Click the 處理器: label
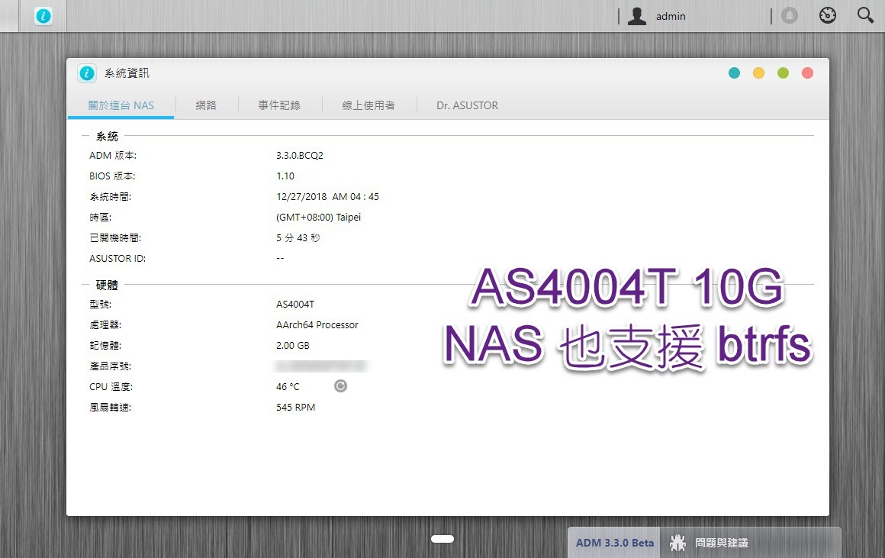 coord(105,324)
